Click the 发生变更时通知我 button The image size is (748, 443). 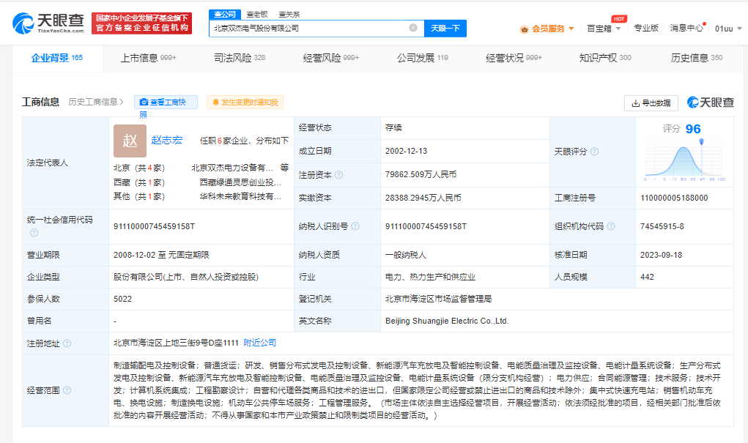[x=245, y=102]
